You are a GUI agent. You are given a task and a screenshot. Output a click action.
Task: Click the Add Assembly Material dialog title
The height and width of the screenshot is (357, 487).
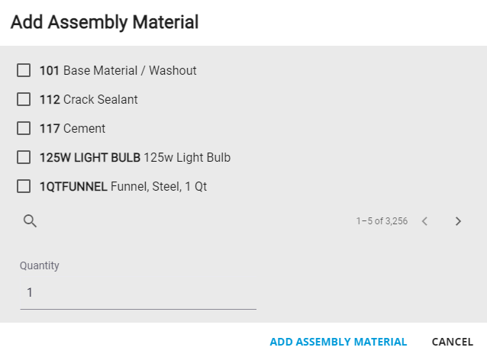coord(105,22)
